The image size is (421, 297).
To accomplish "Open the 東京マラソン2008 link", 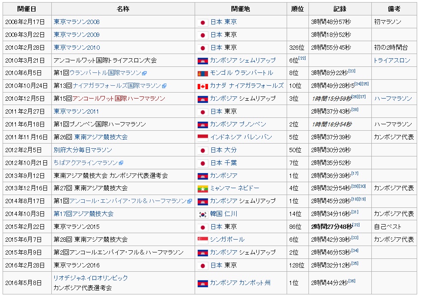I will pos(77,22).
